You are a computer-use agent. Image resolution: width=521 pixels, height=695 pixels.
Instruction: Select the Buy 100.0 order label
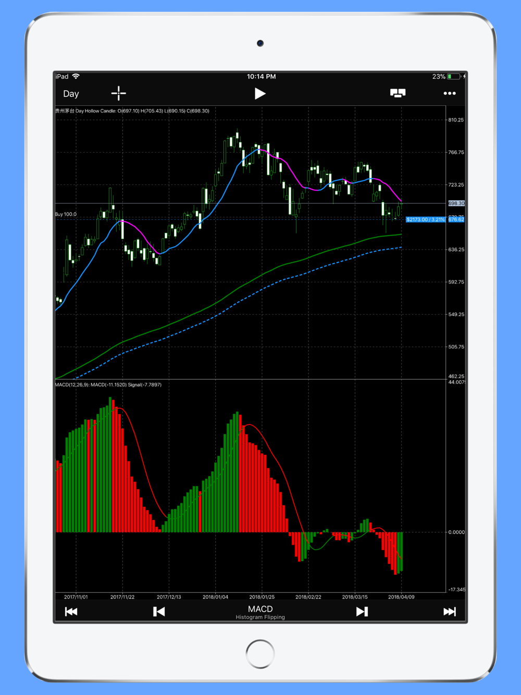66,214
